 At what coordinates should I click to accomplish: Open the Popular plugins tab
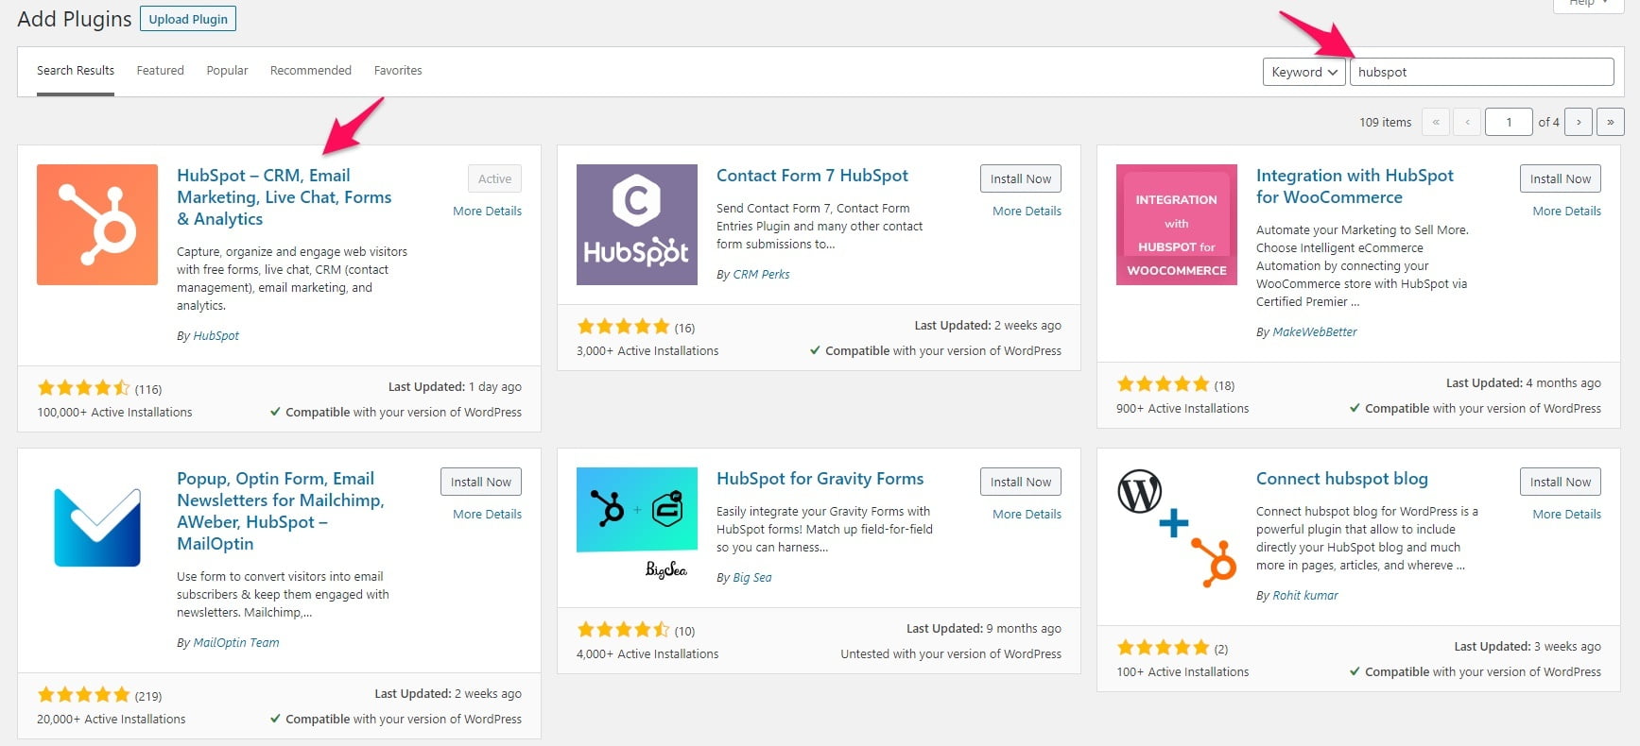click(227, 71)
